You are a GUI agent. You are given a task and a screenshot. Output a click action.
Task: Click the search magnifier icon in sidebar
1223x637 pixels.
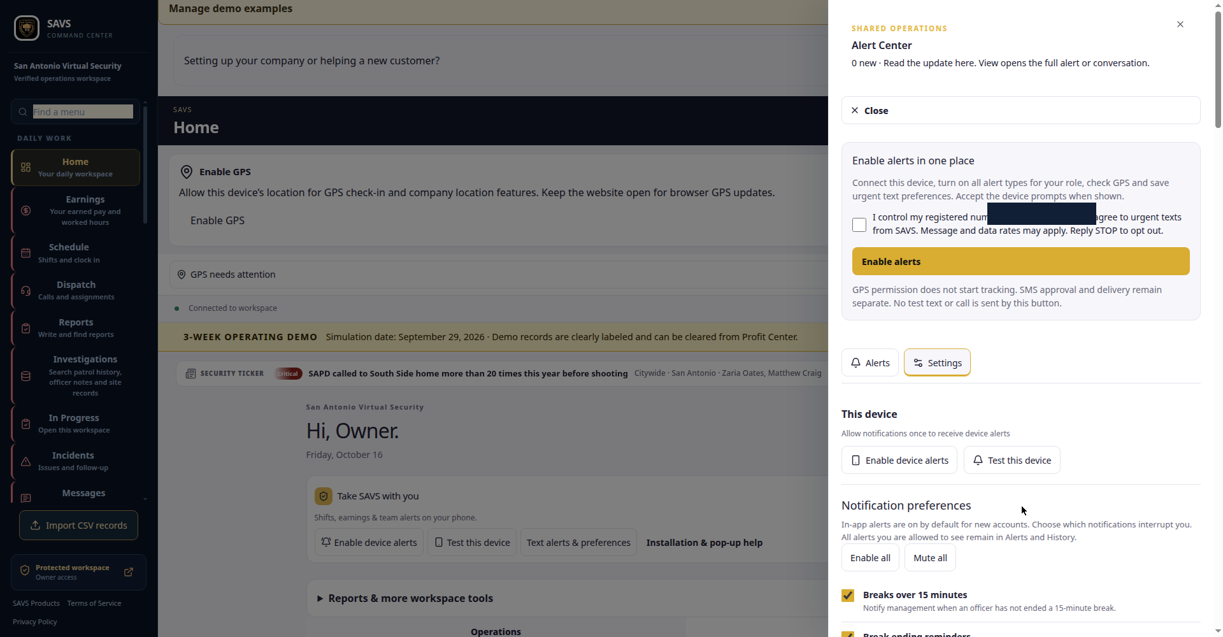tap(23, 112)
